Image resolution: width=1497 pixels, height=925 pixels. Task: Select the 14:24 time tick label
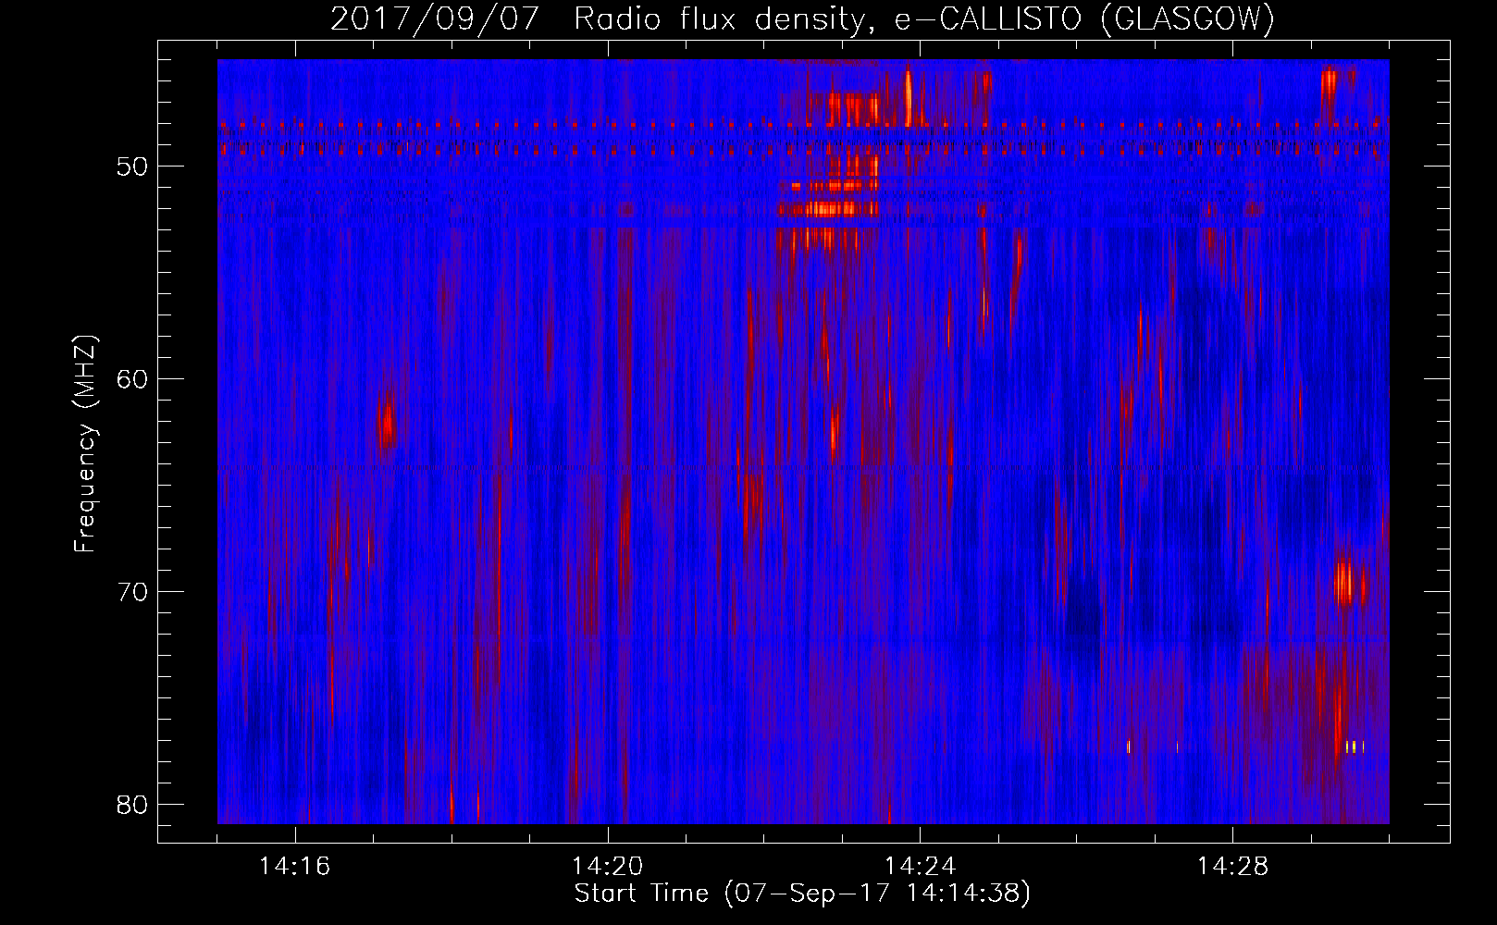(x=921, y=867)
